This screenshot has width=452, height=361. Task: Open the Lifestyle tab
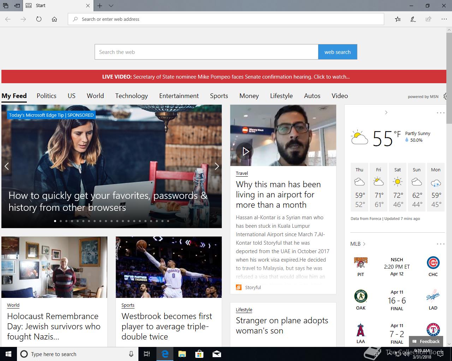281,96
